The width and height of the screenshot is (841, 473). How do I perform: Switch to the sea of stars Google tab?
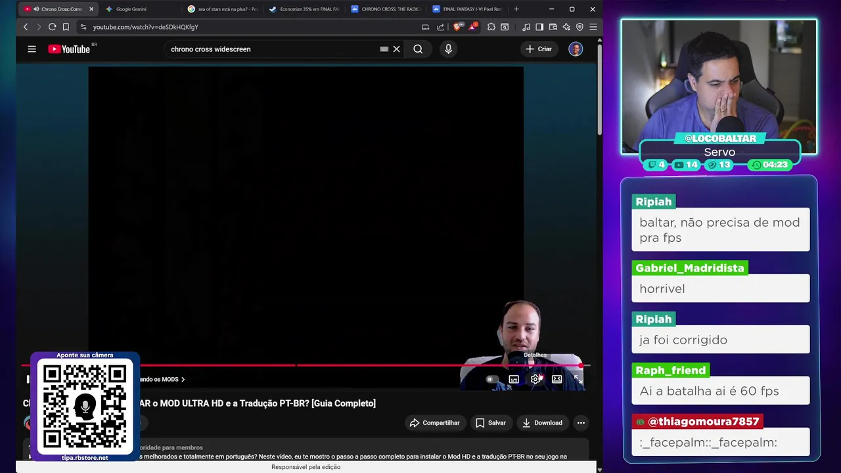coord(223,9)
